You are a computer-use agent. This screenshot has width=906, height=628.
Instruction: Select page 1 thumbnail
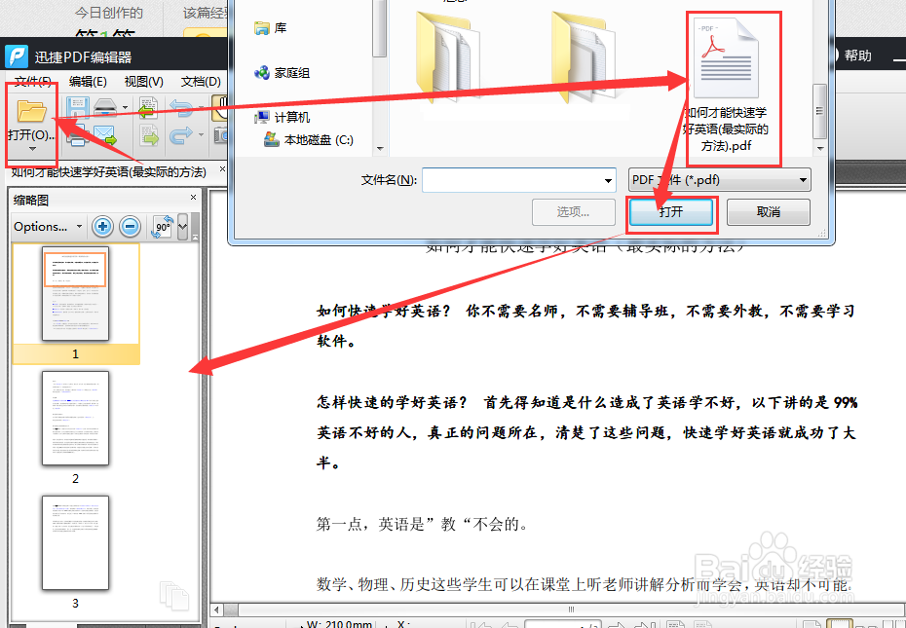pos(75,293)
